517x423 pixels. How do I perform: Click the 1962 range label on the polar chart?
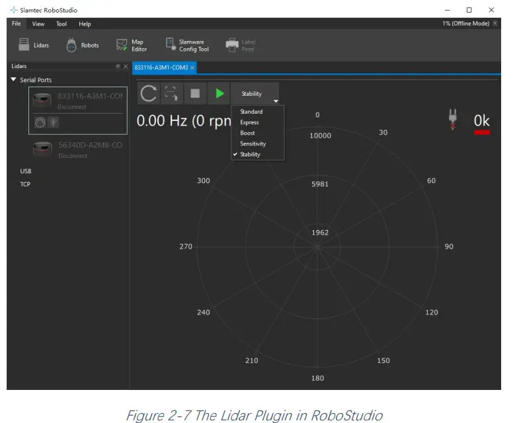320,233
